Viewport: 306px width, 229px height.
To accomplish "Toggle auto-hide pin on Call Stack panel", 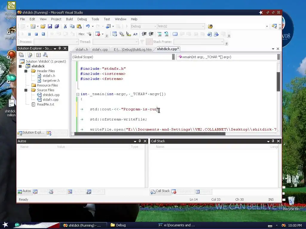I will [x=273, y=141].
